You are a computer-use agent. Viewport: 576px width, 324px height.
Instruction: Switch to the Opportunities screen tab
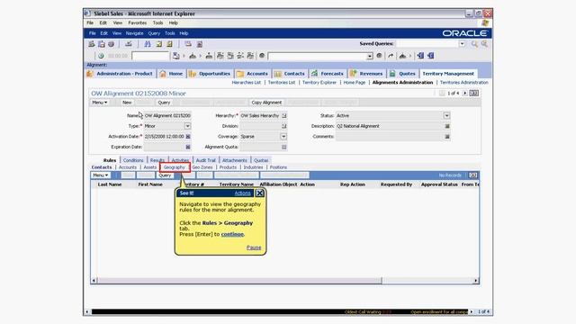point(210,74)
